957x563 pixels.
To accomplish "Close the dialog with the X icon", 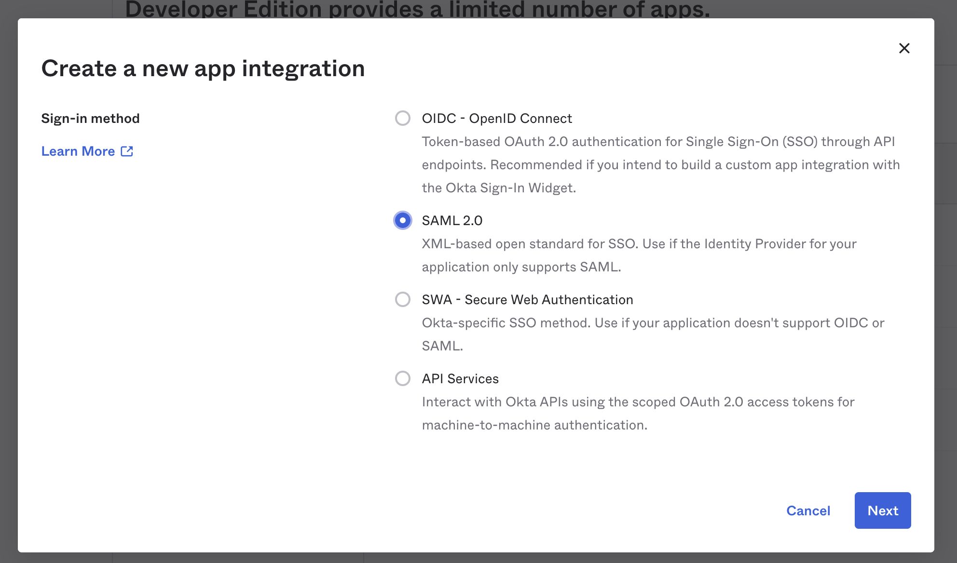I will (904, 48).
